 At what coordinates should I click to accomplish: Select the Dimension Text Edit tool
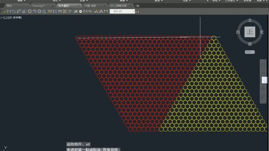click(x=101, y=11)
